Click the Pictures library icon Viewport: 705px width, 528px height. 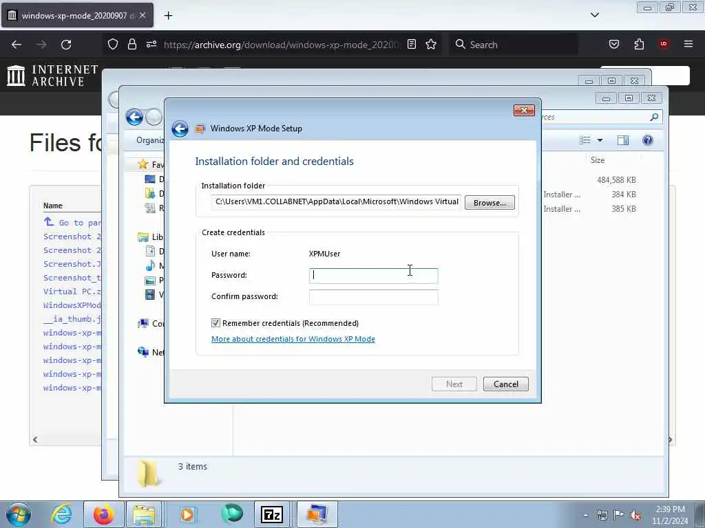click(x=150, y=280)
